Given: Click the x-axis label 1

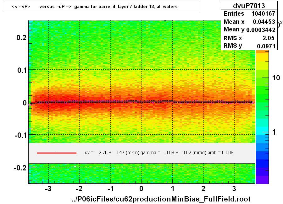Looking at the screenshot, I should (173, 189).
